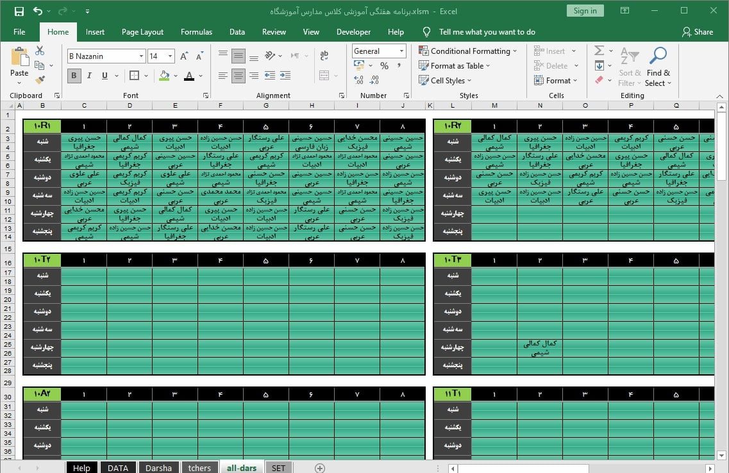
Task: Toggle Bold formatting
Action: click(74, 75)
